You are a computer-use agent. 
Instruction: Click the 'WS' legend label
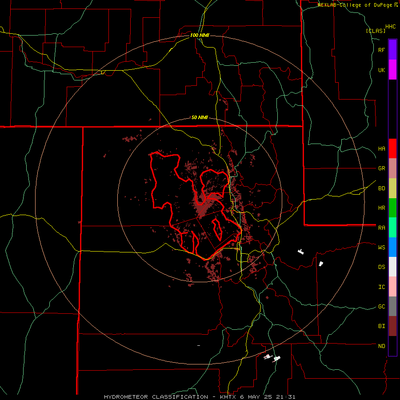[382, 247]
